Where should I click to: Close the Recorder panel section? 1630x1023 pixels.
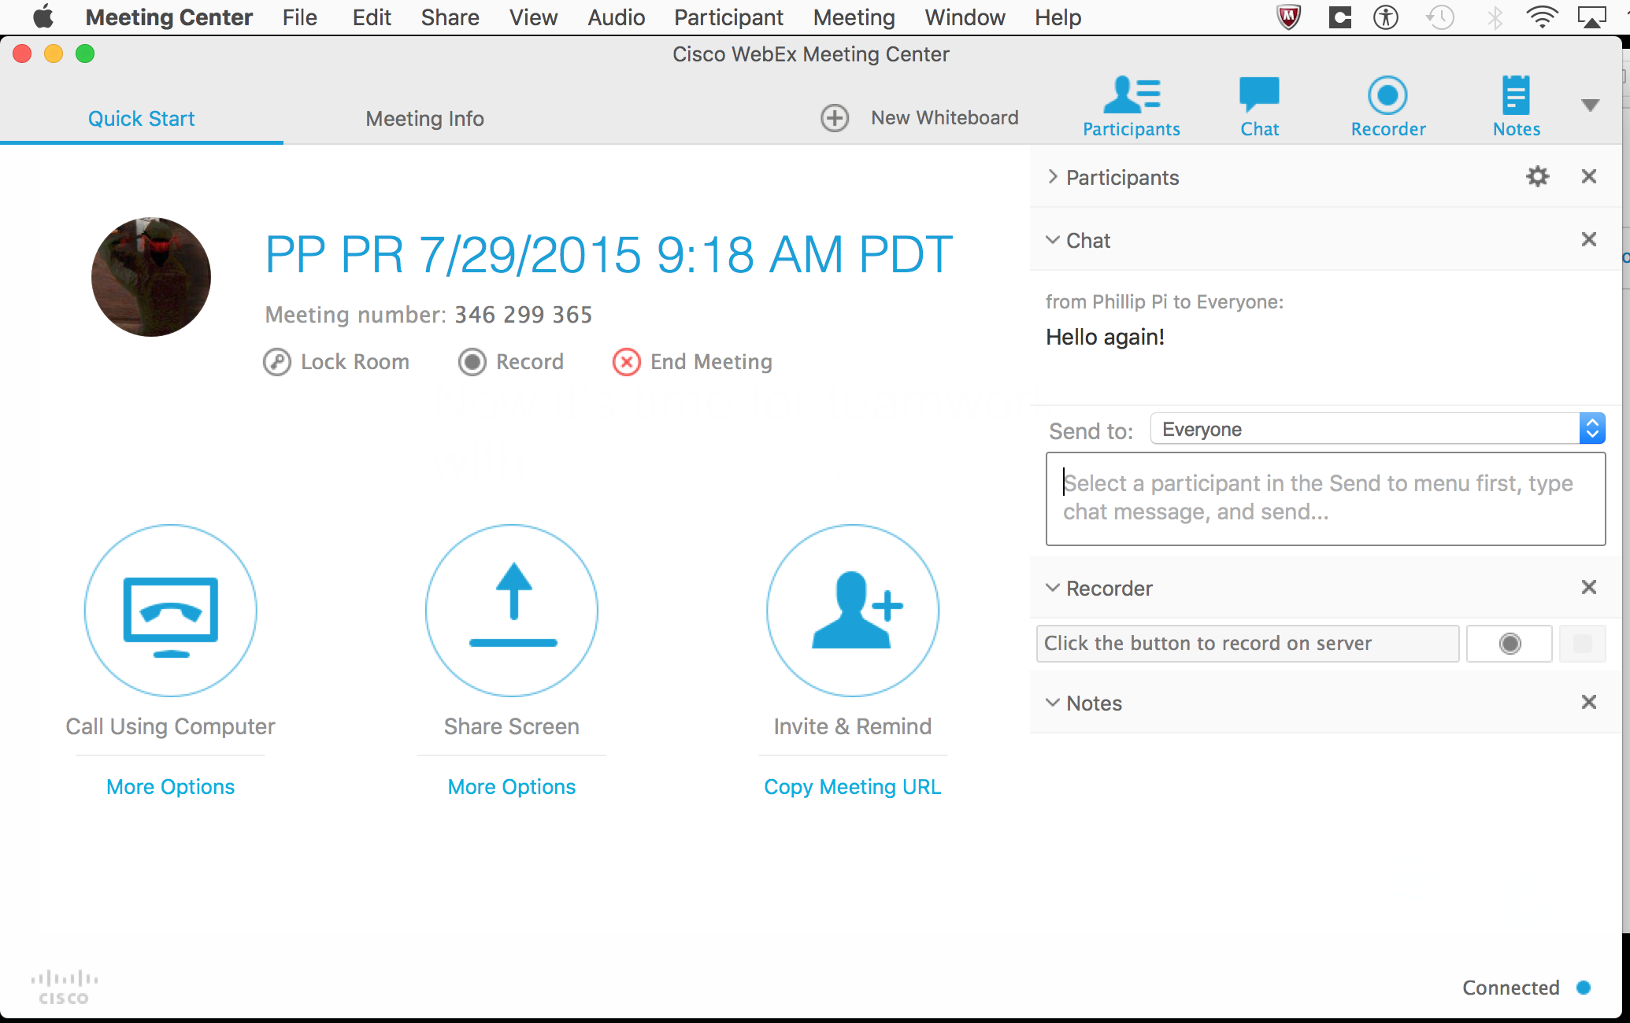point(1588,587)
